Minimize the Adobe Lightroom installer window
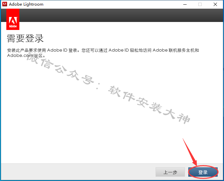 point(185,4)
